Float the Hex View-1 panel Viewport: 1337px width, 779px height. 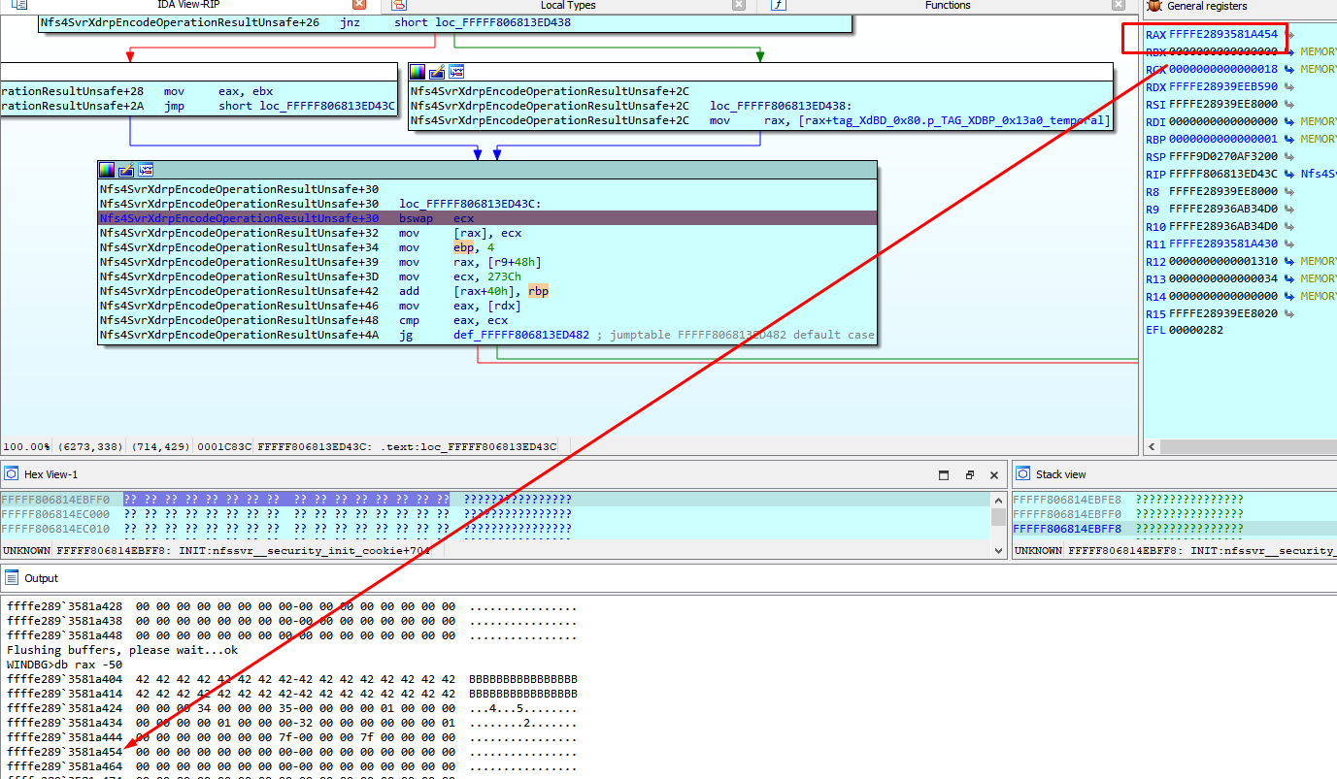click(x=969, y=475)
